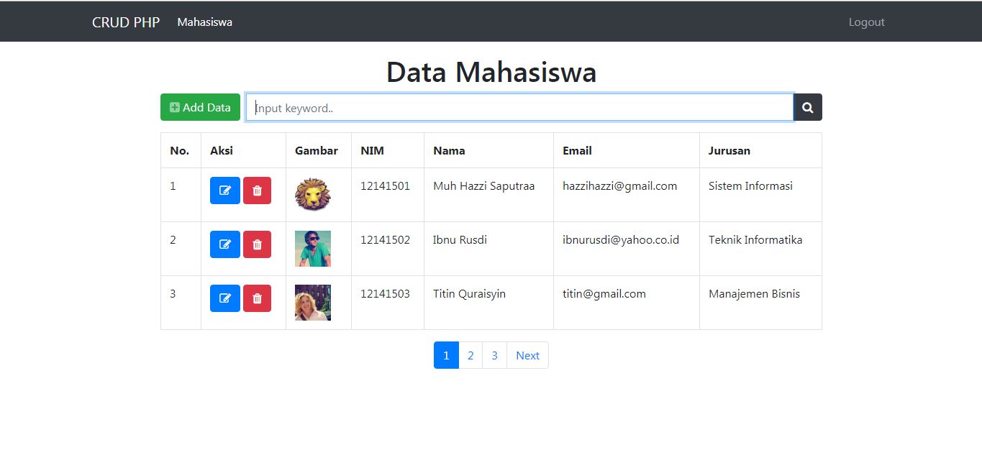The width and height of the screenshot is (982, 473).
Task: Click the lion avatar thumbnail
Action: tap(313, 194)
